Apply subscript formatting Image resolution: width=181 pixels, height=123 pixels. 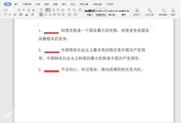10,14
